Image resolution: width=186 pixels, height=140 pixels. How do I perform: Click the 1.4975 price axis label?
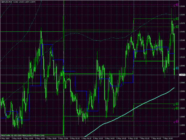pyautogui.click(x=182, y=134)
